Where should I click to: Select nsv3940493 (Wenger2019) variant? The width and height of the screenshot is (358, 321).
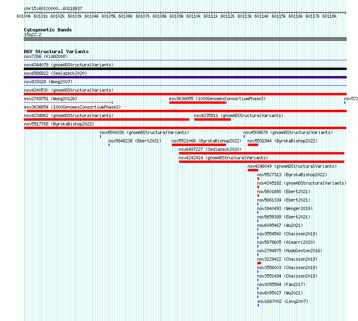(x=285, y=208)
